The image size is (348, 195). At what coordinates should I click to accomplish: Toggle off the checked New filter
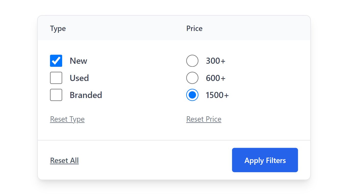pyautogui.click(x=56, y=61)
